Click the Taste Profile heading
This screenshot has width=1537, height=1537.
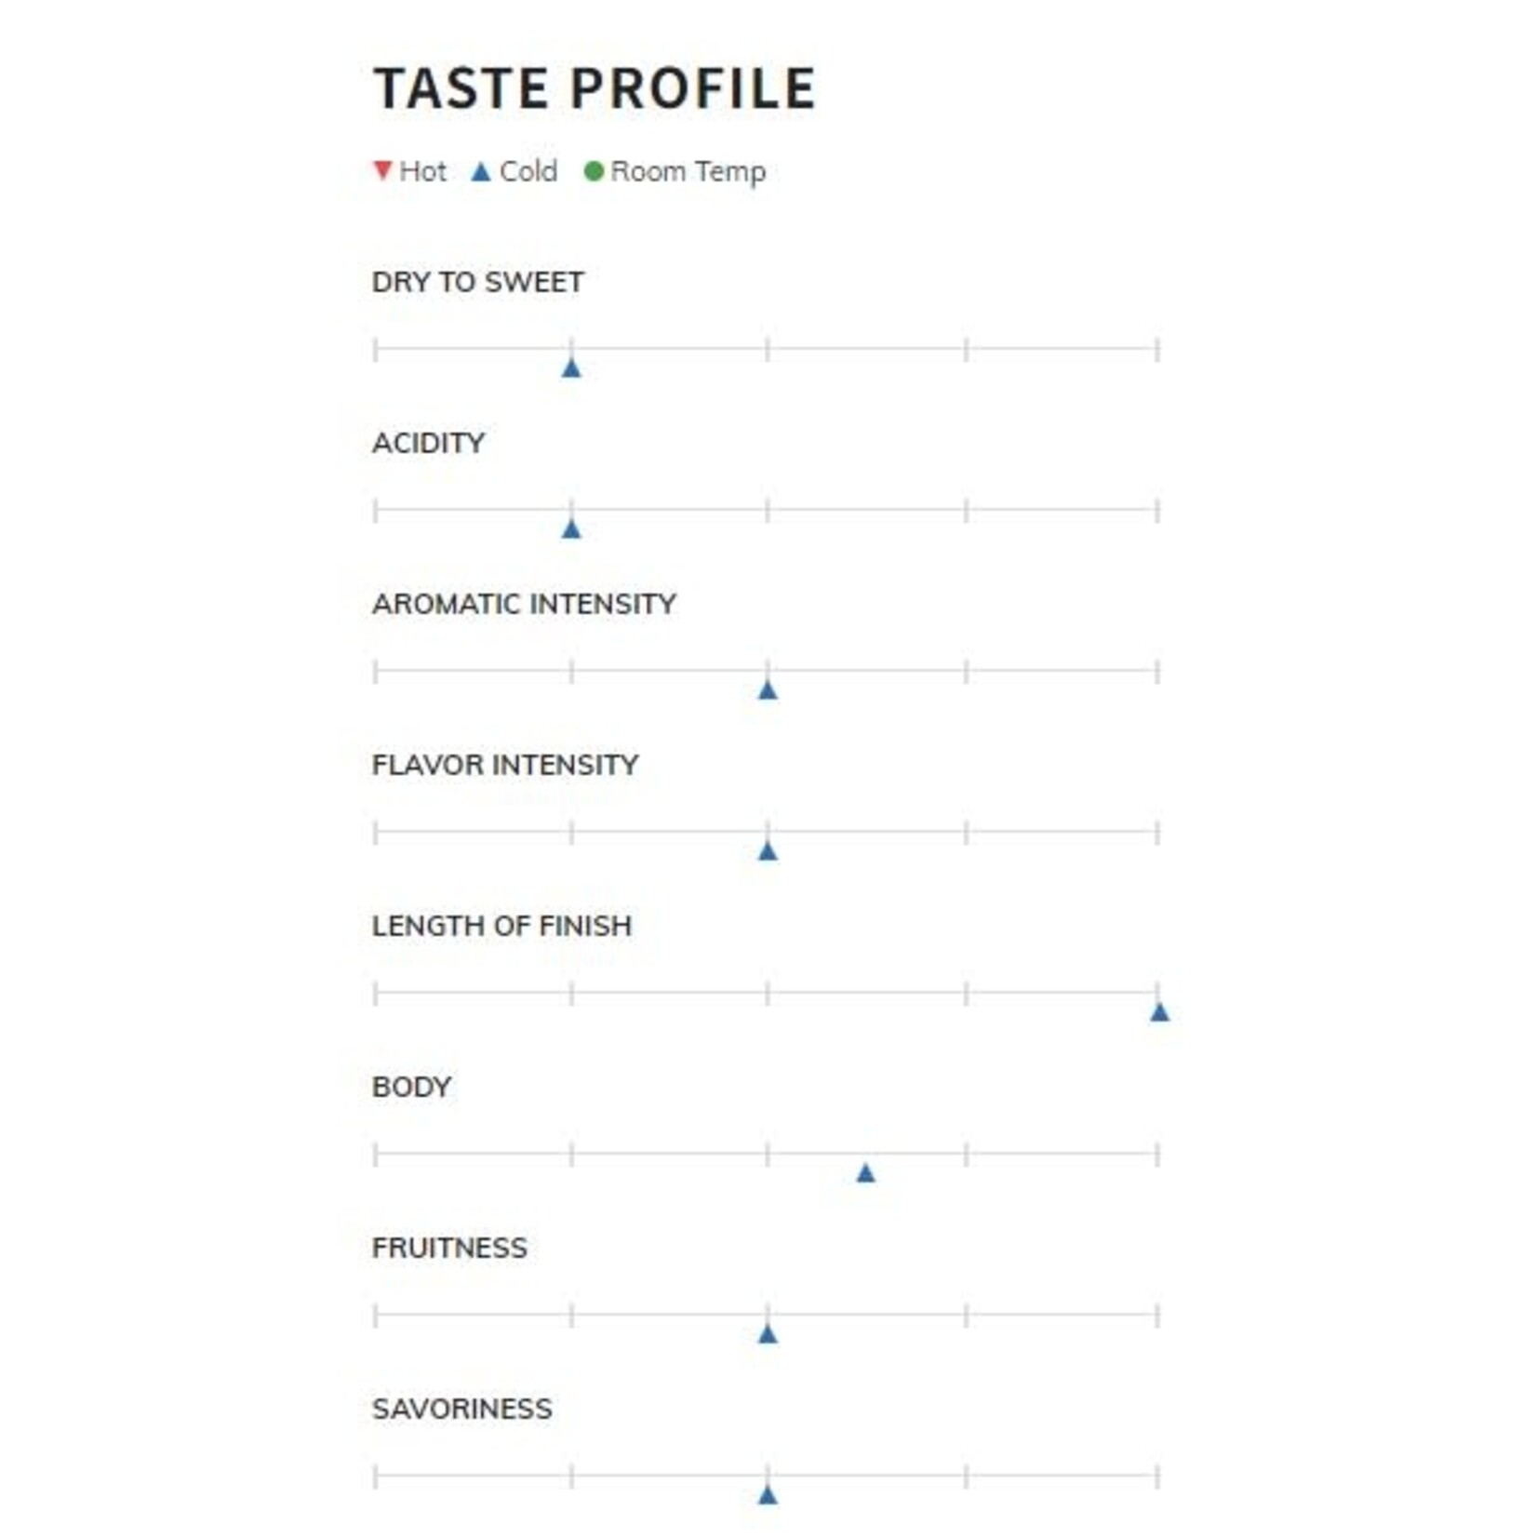[x=595, y=88]
